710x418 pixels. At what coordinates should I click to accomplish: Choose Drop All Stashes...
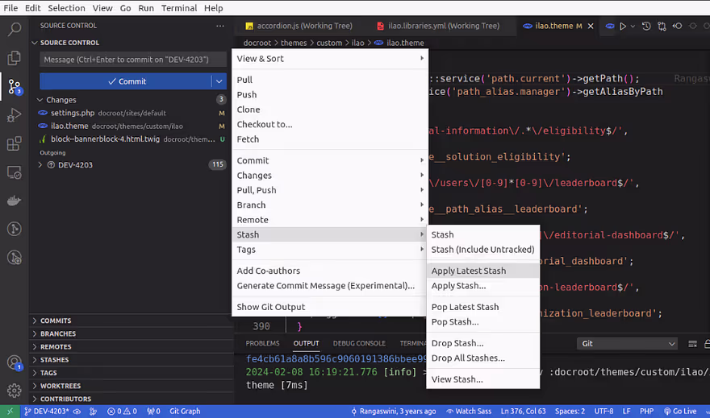482,358
